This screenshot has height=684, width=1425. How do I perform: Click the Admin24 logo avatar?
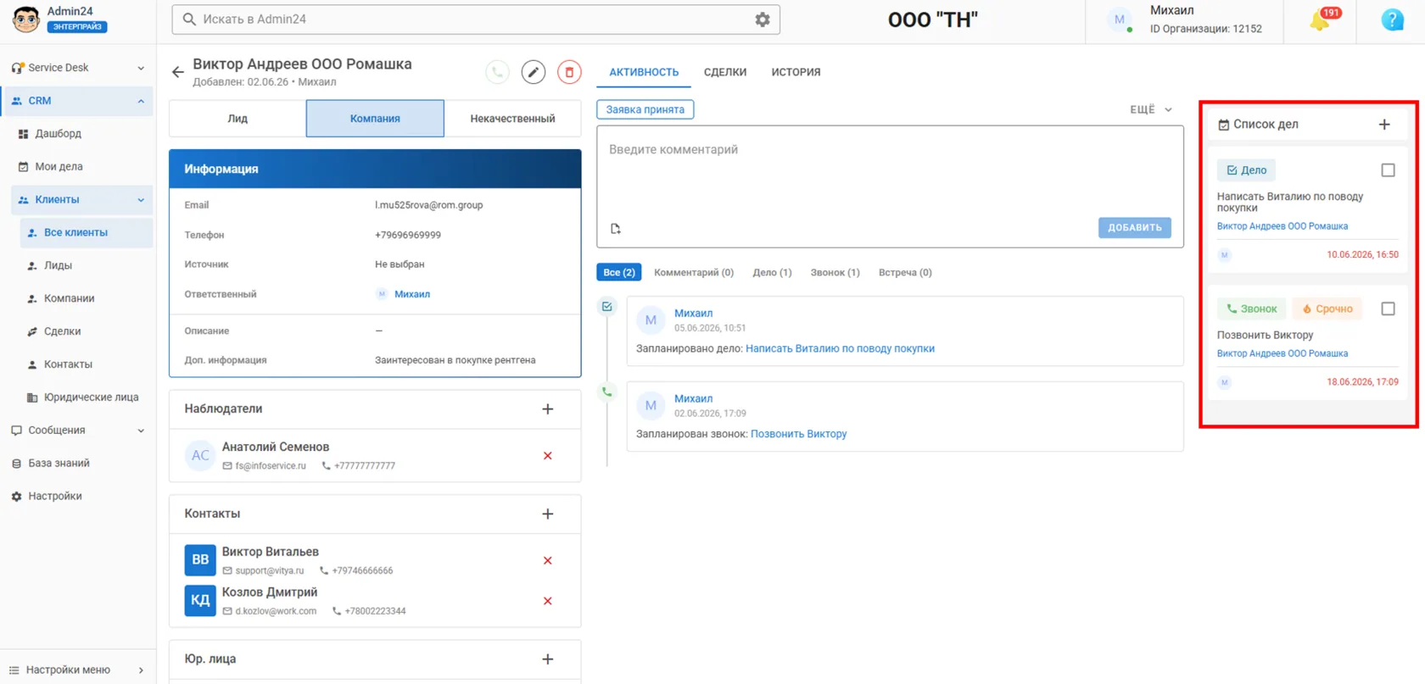tap(26, 19)
